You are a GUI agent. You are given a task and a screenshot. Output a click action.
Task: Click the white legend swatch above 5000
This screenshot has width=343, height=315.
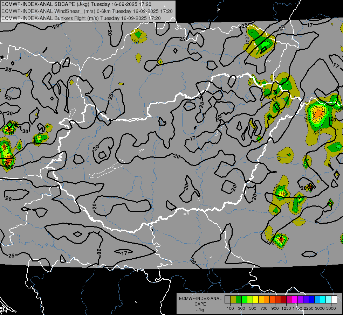pos(334,300)
